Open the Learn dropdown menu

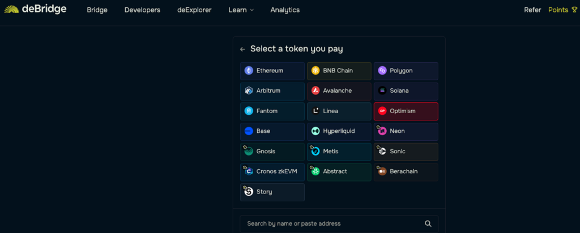[x=241, y=10]
